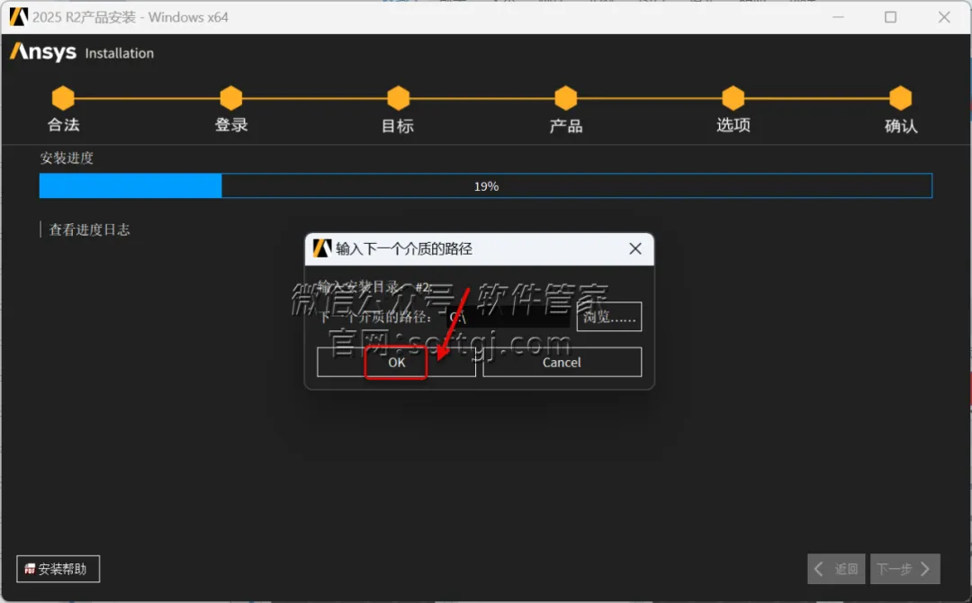Click Cancel in the media path dialog
The image size is (972, 603).
[562, 362]
